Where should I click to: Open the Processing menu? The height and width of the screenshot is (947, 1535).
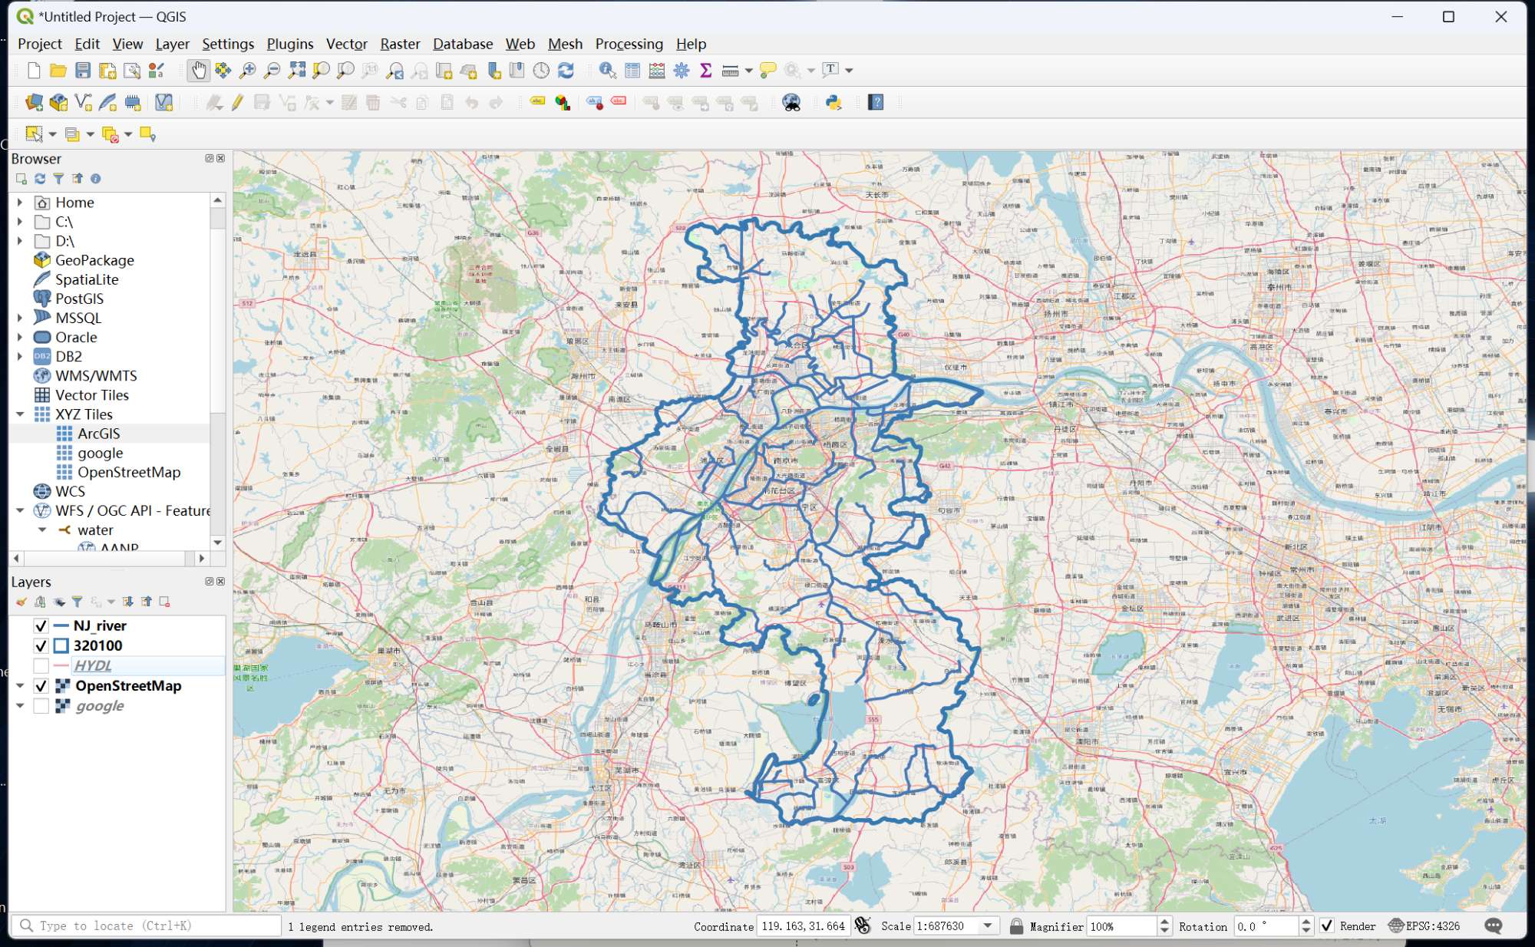629,44
